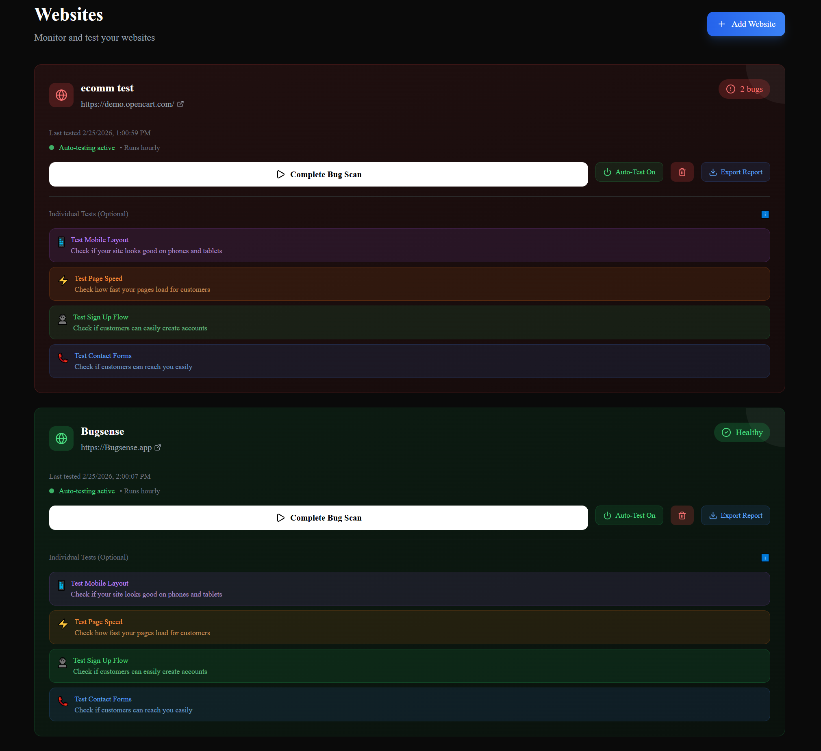Export Report for ecomm test

point(735,172)
